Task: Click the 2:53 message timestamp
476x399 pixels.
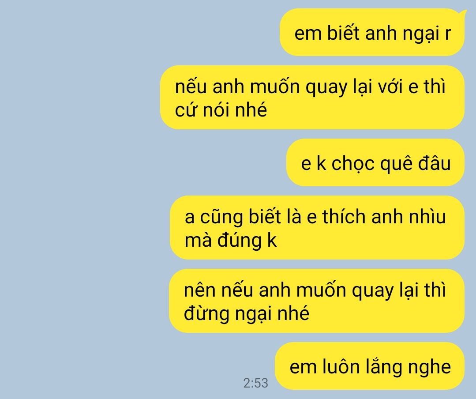Action: (255, 383)
